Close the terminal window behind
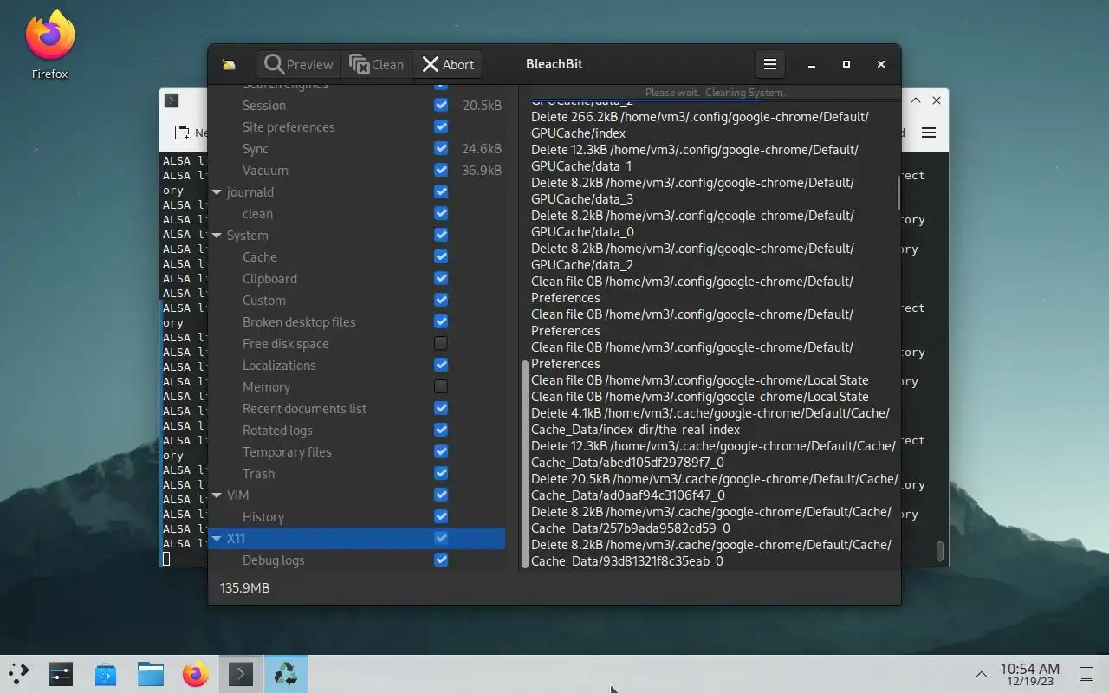 pos(937,100)
